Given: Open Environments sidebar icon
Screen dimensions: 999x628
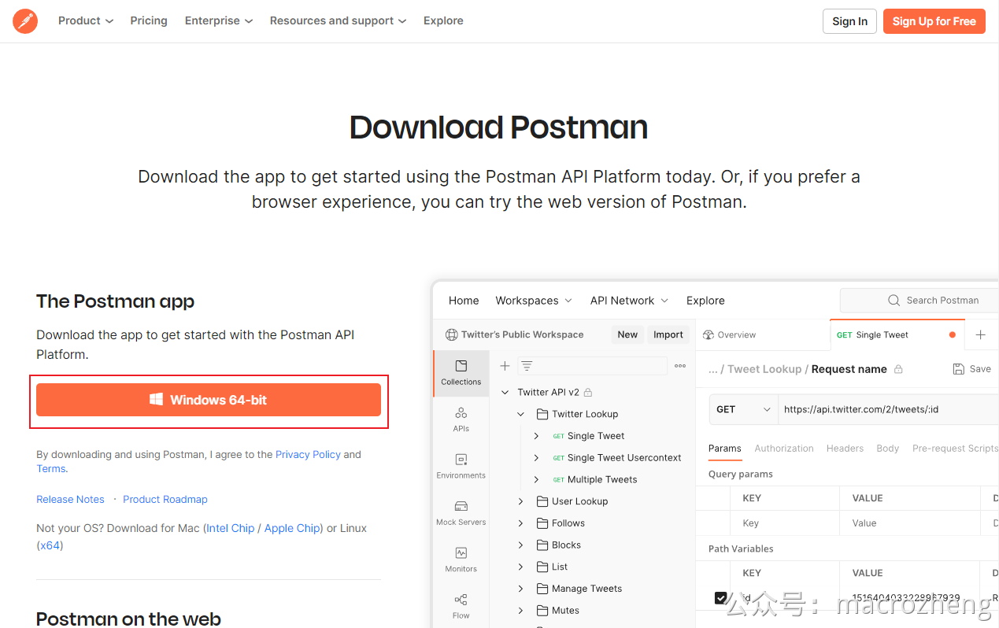Looking at the screenshot, I should [x=461, y=466].
